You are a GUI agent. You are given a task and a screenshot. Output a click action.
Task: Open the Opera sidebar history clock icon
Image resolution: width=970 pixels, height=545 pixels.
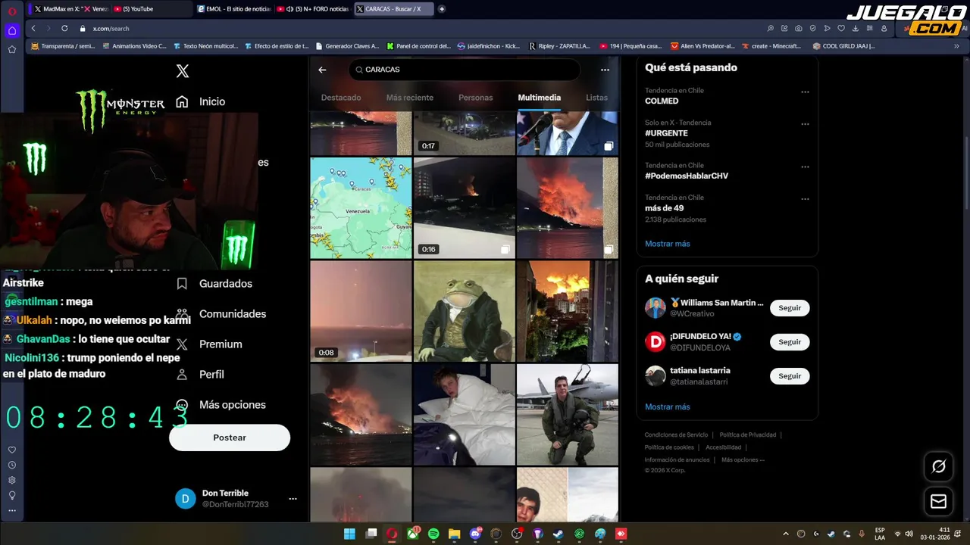tap(12, 465)
